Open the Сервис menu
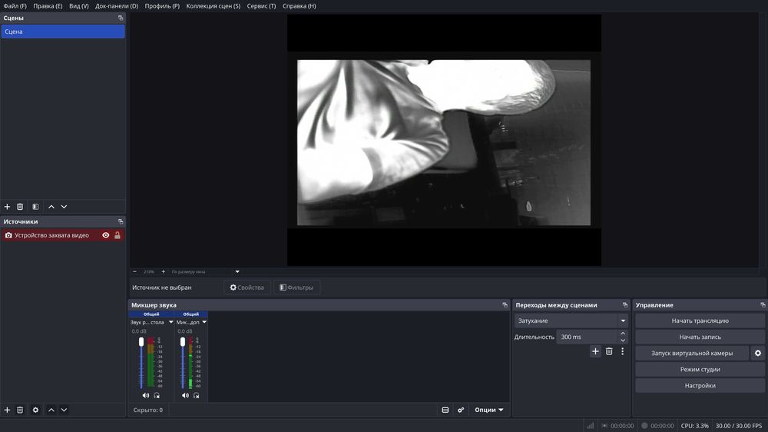 point(261,6)
